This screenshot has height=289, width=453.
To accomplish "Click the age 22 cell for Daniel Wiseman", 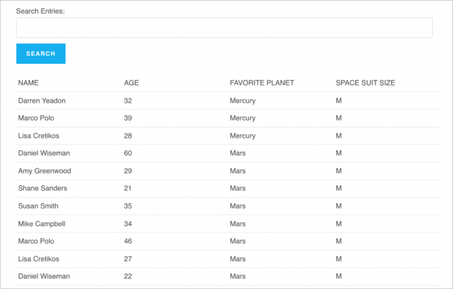I will [128, 276].
